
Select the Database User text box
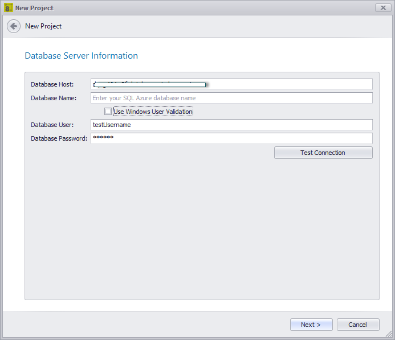(231, 125)
